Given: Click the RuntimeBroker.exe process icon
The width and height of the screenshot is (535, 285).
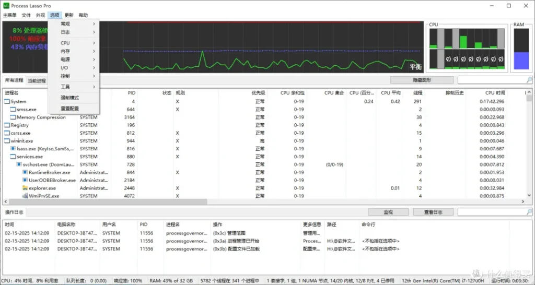Looking at the screenshot, I should pyautogui.click(x=25, y=172).
